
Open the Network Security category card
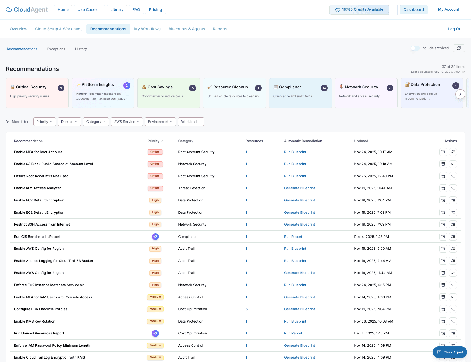click(366, 93)
